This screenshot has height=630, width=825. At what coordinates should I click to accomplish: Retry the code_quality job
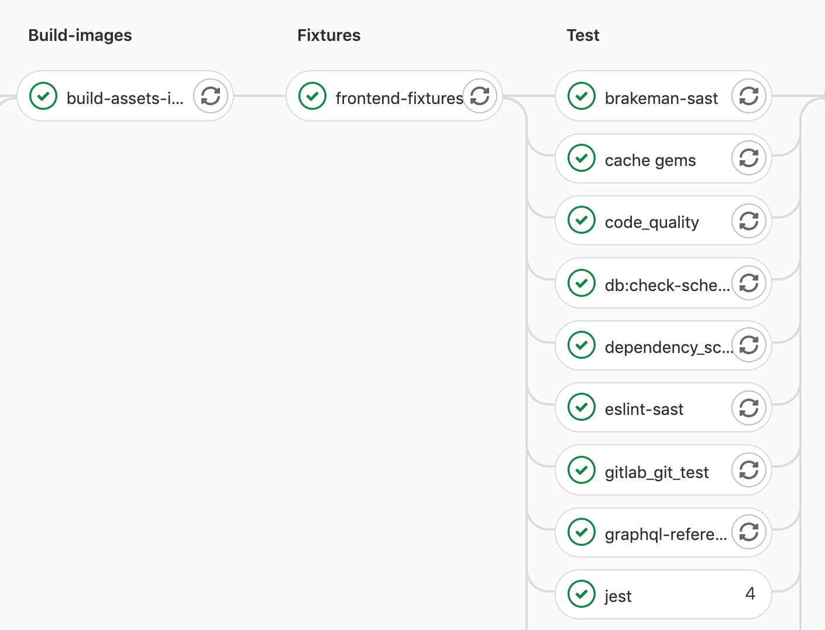tap(749, 220)
